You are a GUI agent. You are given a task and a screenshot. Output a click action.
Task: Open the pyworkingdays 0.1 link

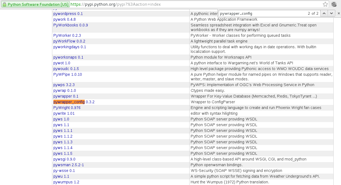tap(69, 47)
